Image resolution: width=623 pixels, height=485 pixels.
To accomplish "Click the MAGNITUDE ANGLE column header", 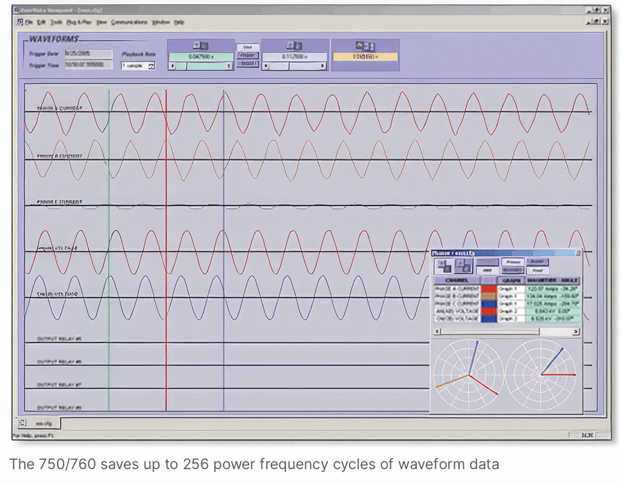I will point(552,281).
